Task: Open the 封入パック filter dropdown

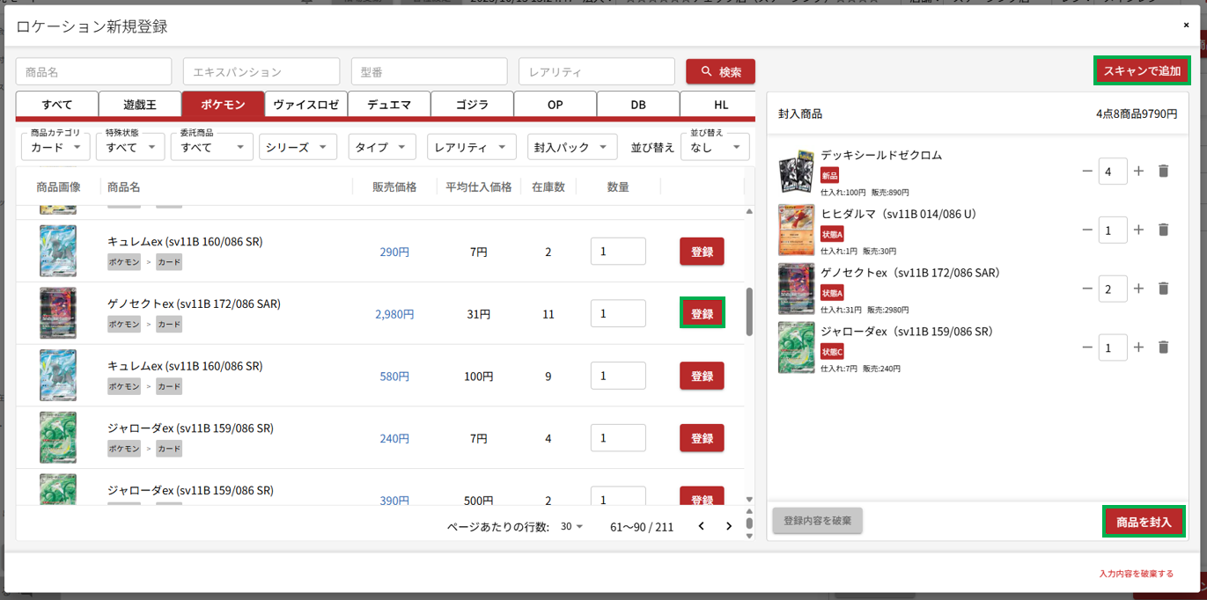Action: tap(571, 147)
